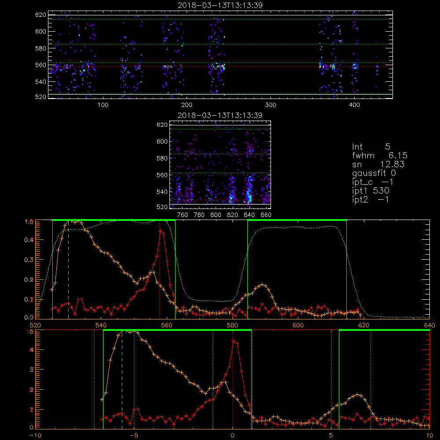Click x-axis label '-10' under the bottom profile plot
This screenshot has height=440, width=440.
[35, 435]
